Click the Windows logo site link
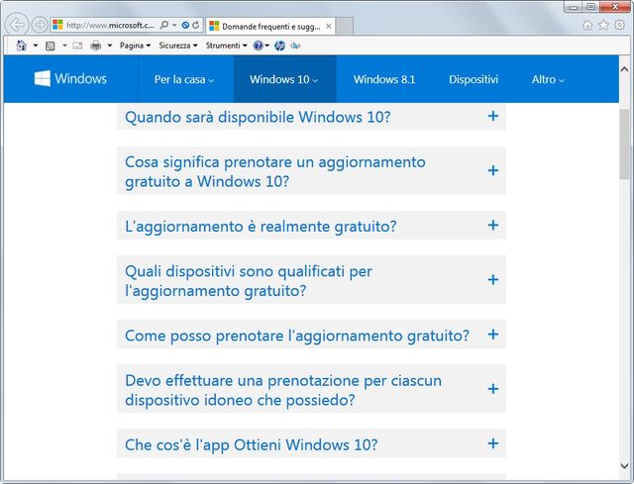Screen dimensions: 634x484 coord(70,78)
